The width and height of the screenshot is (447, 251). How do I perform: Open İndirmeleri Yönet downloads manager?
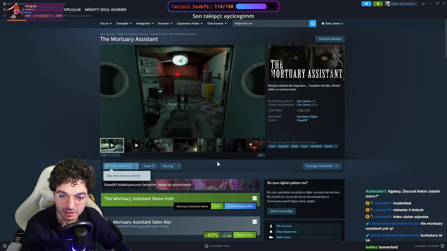pyautogui.click(x=217, y=246)
